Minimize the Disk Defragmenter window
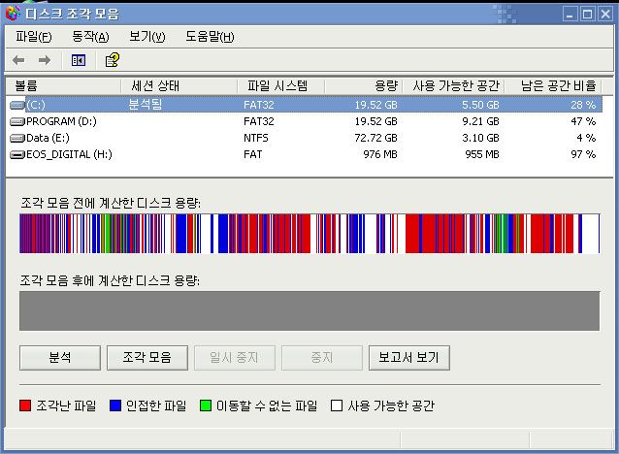 point(570,15)
